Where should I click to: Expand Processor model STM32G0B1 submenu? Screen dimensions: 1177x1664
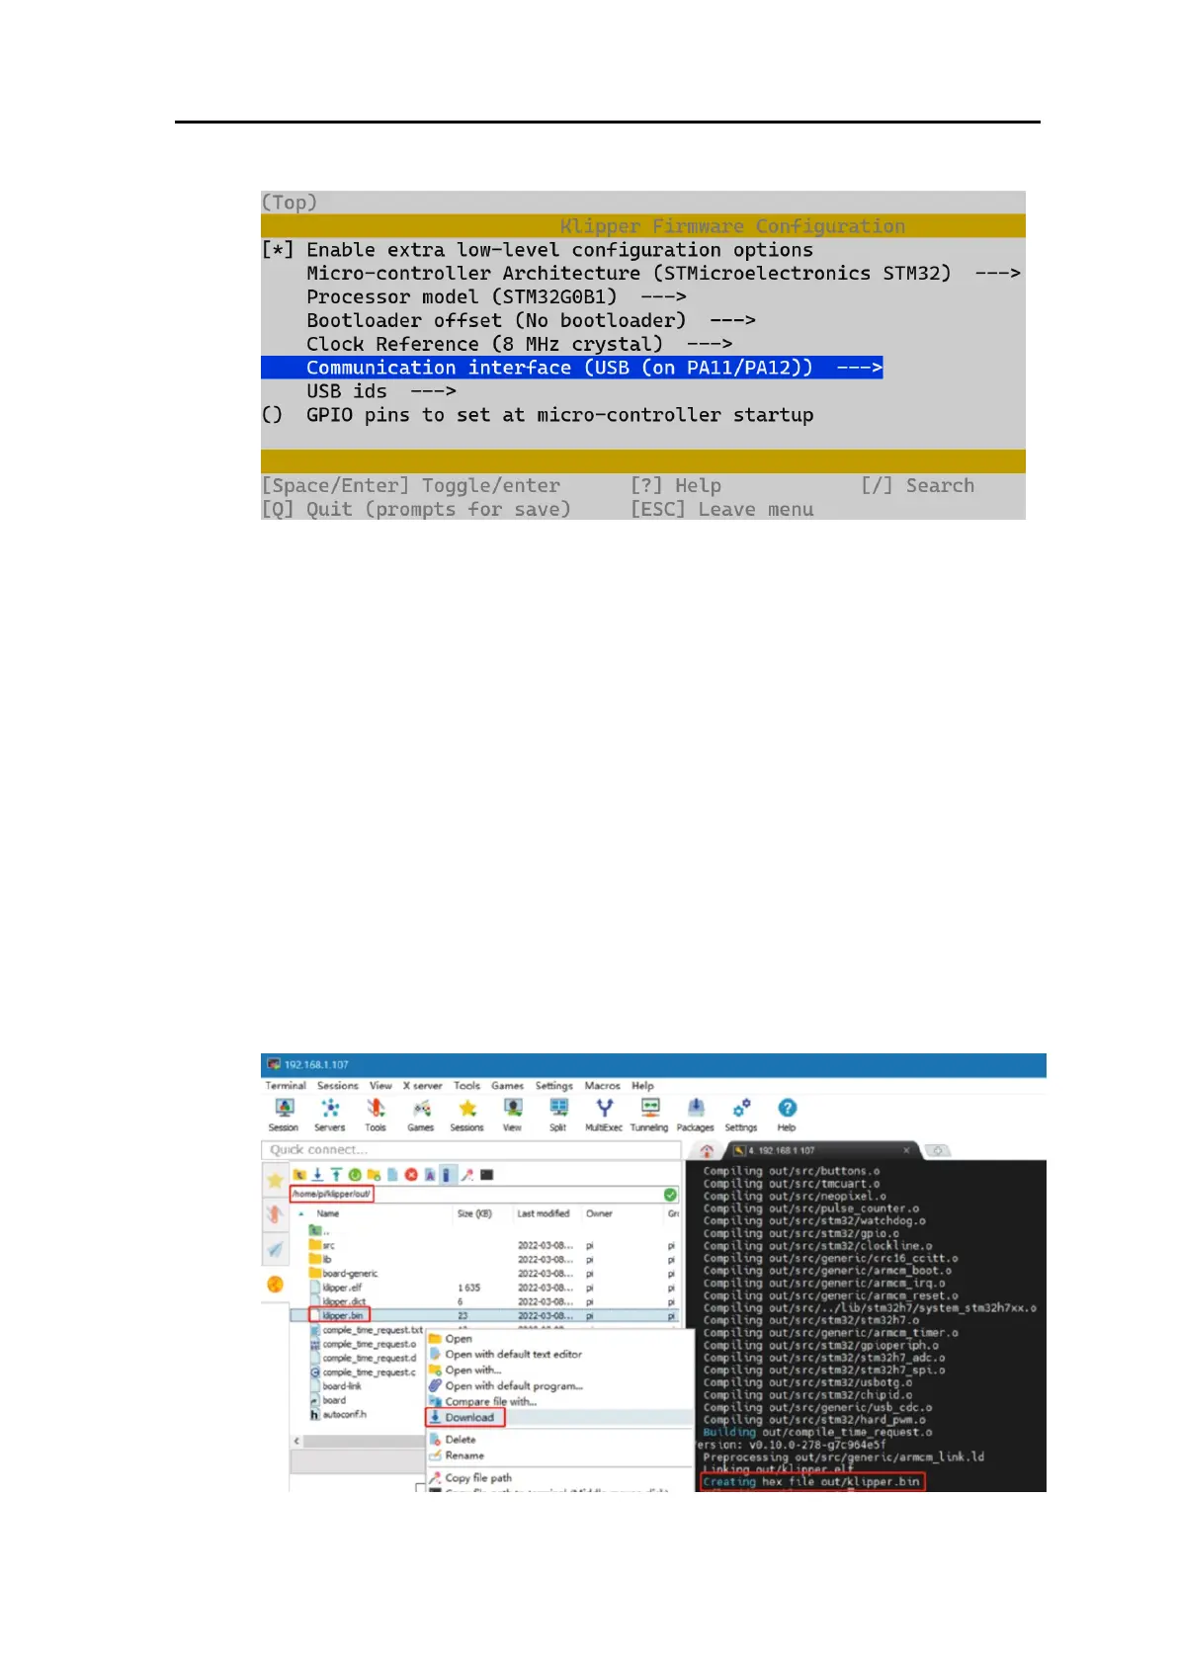pos(497,297)
